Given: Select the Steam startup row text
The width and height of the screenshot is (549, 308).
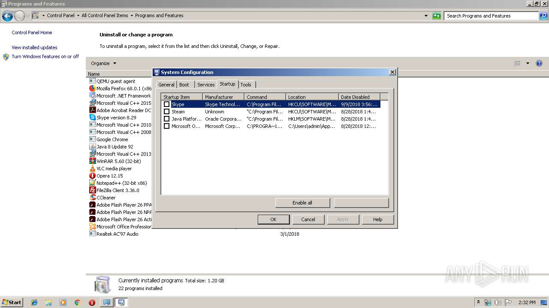Looking at the screenshot, I should 178,112.
